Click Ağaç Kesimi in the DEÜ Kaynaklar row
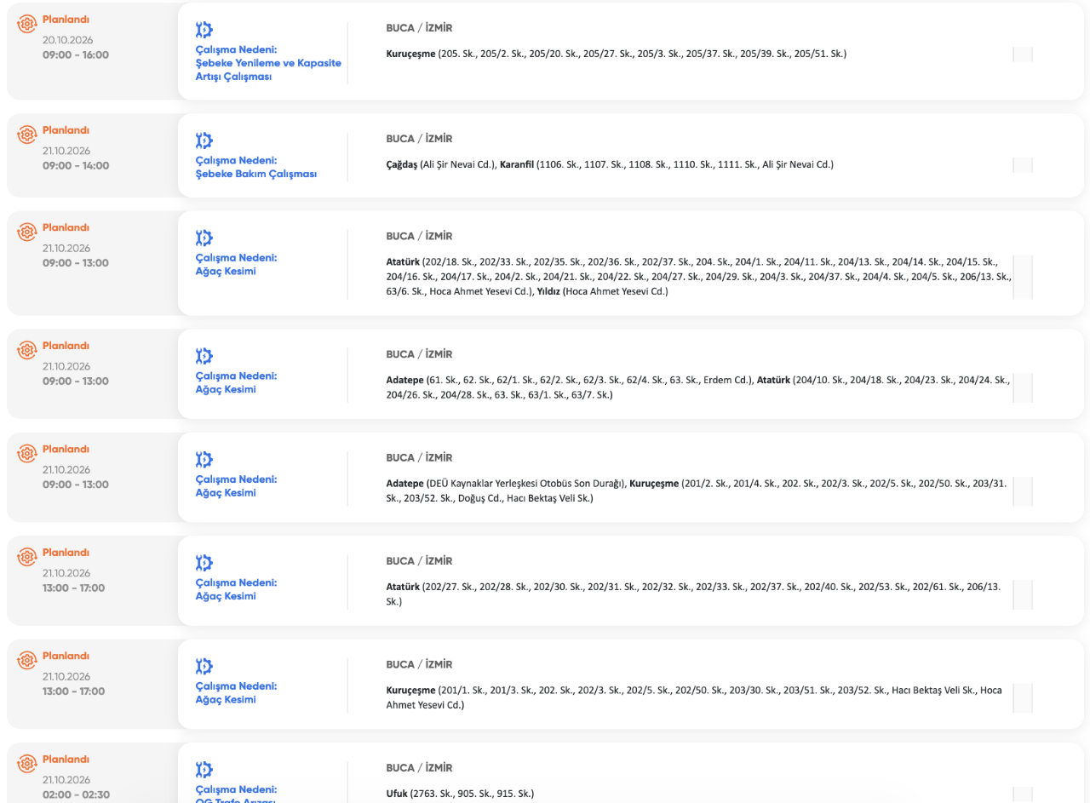Screen dimensions: 1090x803 click(x=226, y=493)
